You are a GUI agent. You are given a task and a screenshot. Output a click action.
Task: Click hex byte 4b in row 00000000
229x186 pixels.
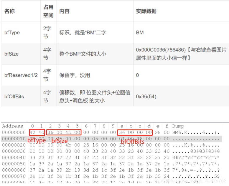pyautogui.click(x=68, y=132)
